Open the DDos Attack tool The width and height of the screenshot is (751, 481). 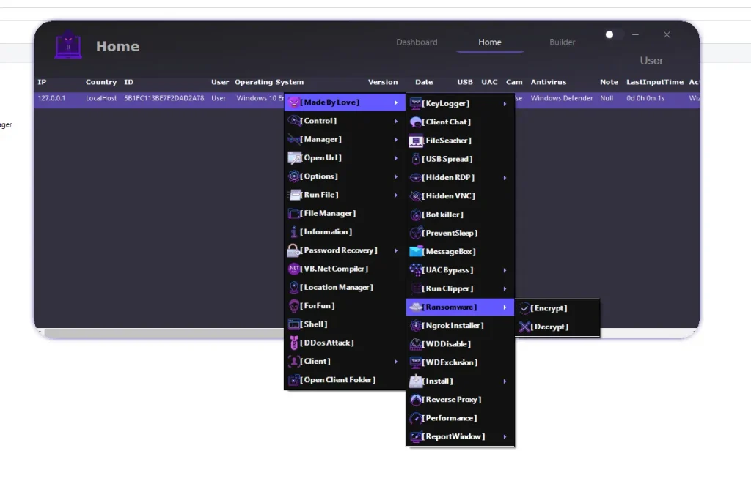click(x=320, y=342)
